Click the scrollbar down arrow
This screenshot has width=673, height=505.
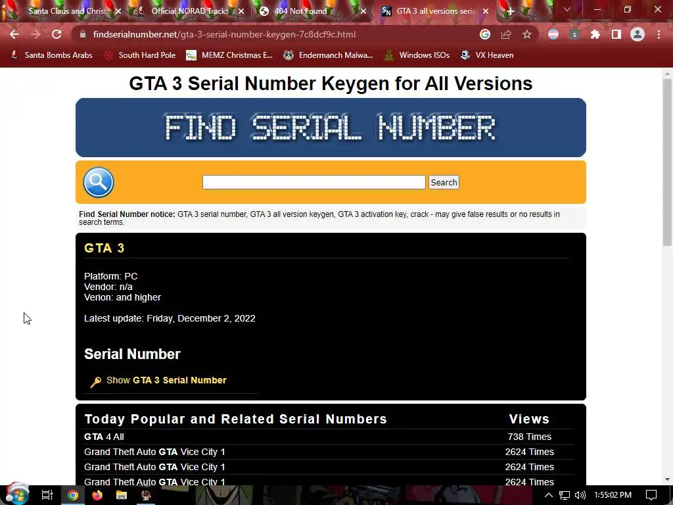(667, 479)
